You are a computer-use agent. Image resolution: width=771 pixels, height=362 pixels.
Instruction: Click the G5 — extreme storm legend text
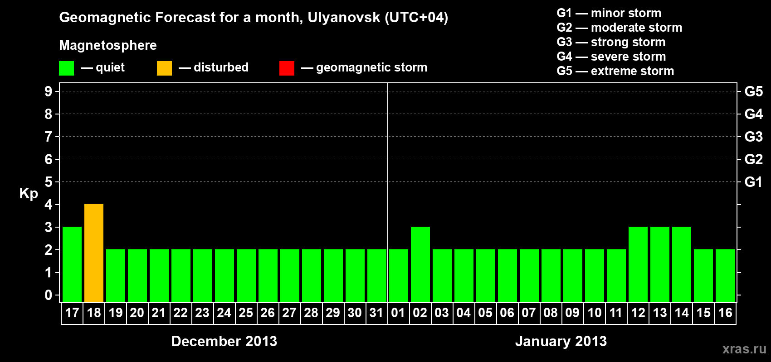(x=615, y=71)
